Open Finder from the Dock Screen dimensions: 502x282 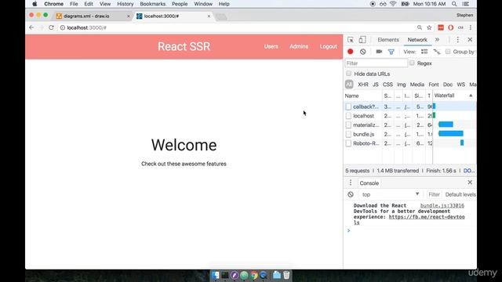(x=216, y=275)
